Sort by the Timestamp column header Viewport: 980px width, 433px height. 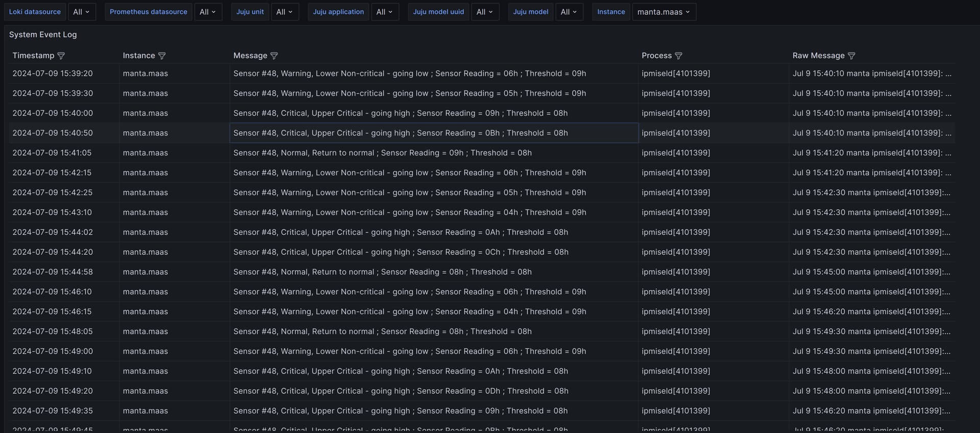[33, 56]
